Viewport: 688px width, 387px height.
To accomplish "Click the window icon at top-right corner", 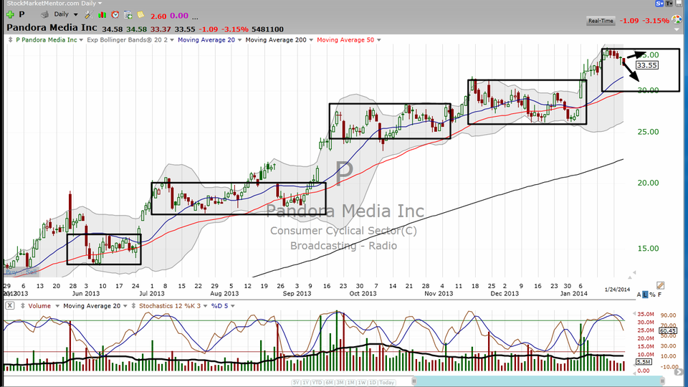I will tap(679, 3).
